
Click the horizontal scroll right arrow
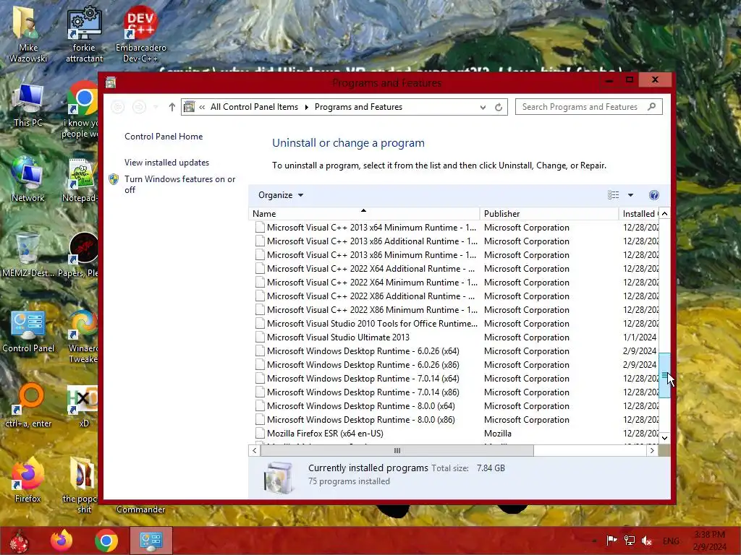(x=652, y=451)
